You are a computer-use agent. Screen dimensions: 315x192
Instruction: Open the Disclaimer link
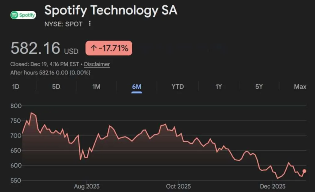[x=97, y=64]
